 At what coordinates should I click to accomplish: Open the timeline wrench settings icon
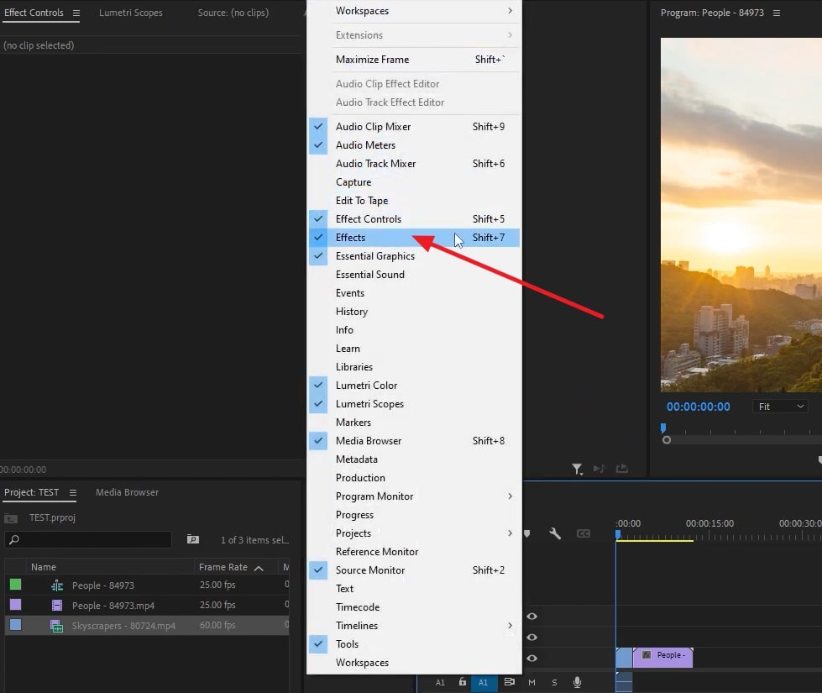tap(554, 533)
